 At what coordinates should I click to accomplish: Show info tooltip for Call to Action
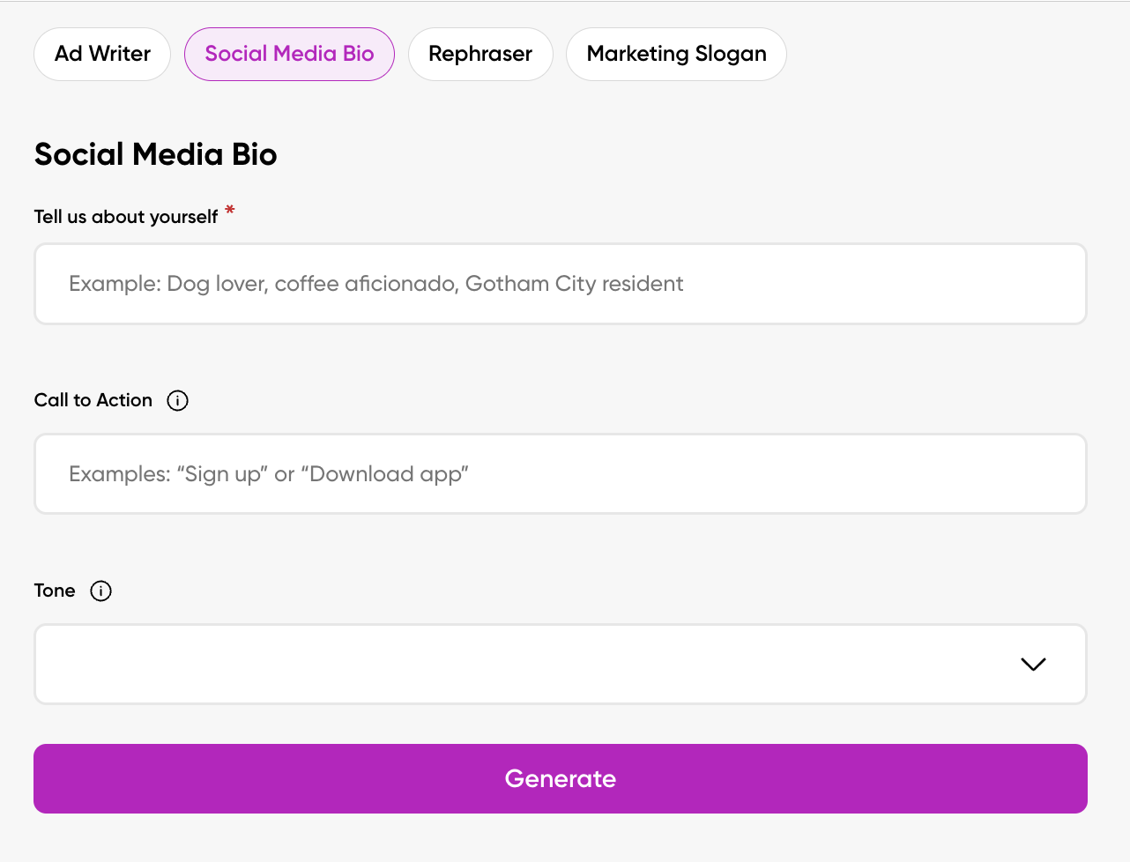178,400
